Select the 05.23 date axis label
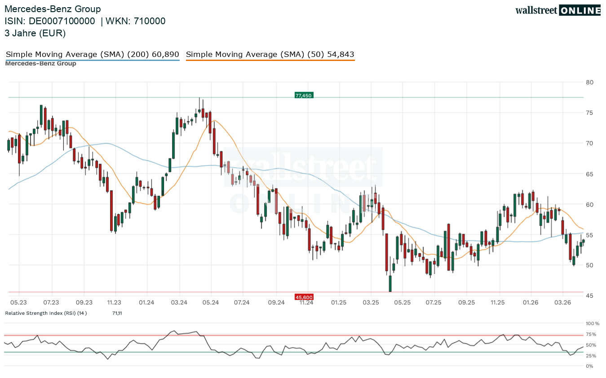Screen dimensions: 606x378 (x=18, y=302)
